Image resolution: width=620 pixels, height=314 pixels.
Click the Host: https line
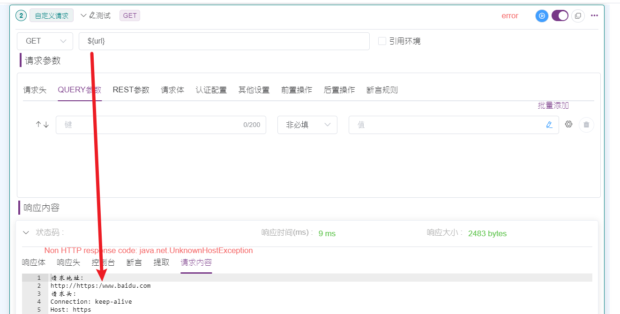[71, 309]
